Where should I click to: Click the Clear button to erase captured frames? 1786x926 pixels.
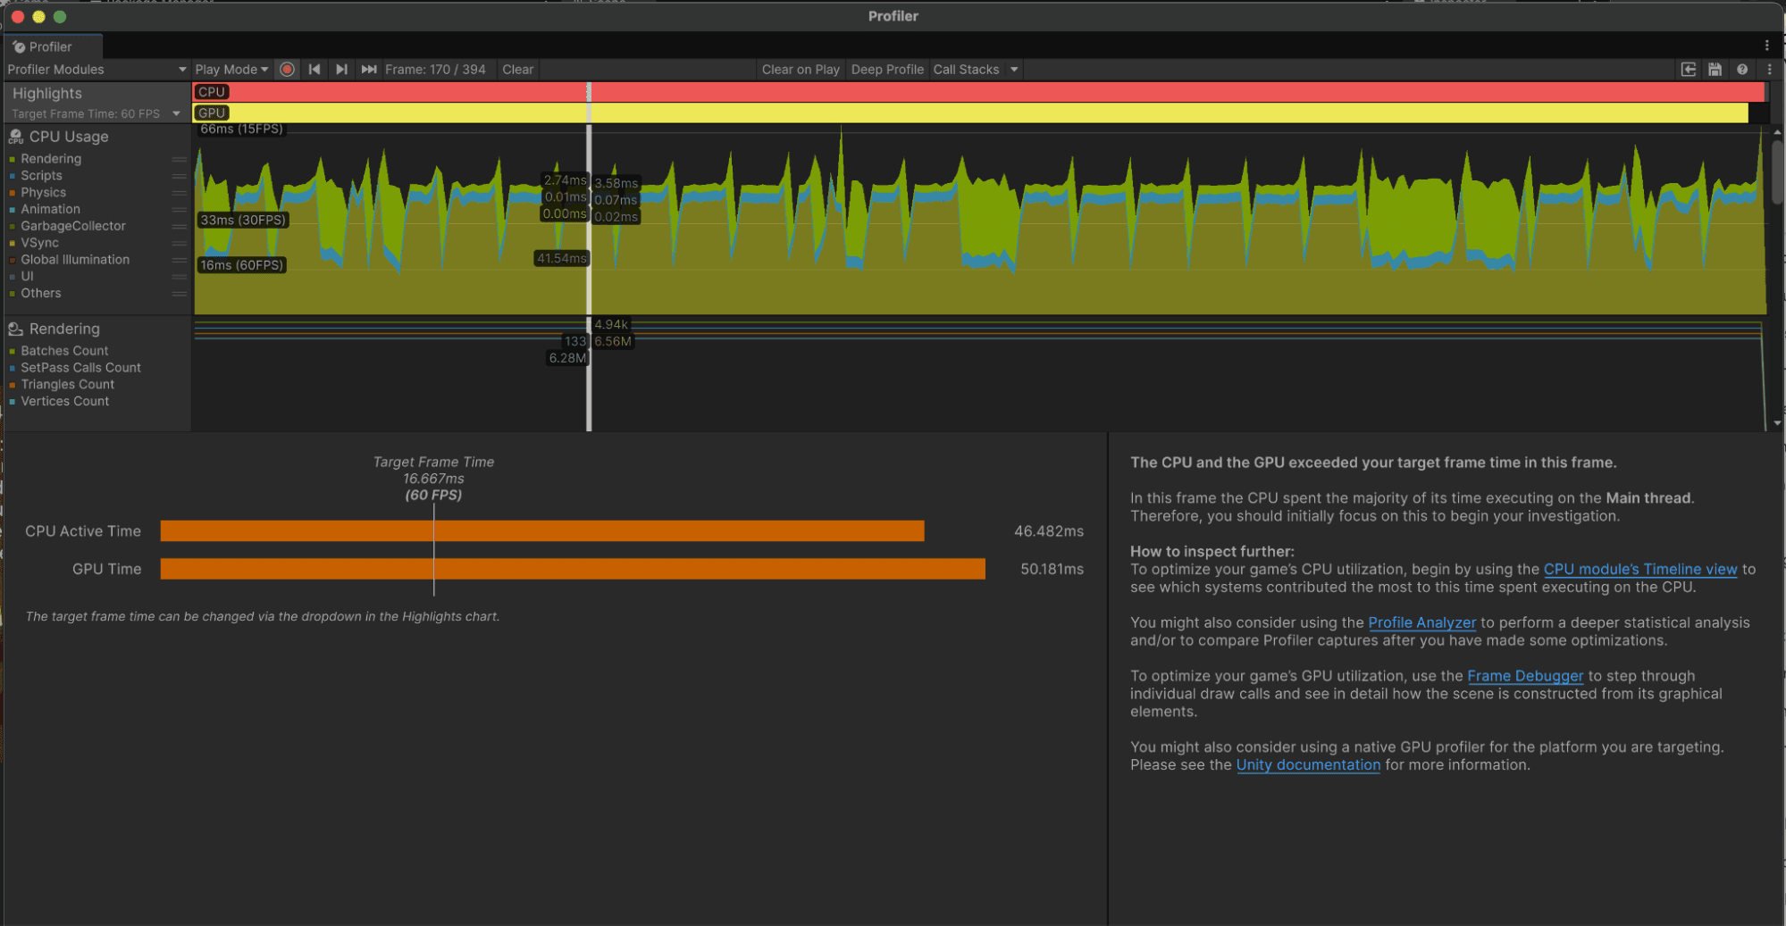517,69
